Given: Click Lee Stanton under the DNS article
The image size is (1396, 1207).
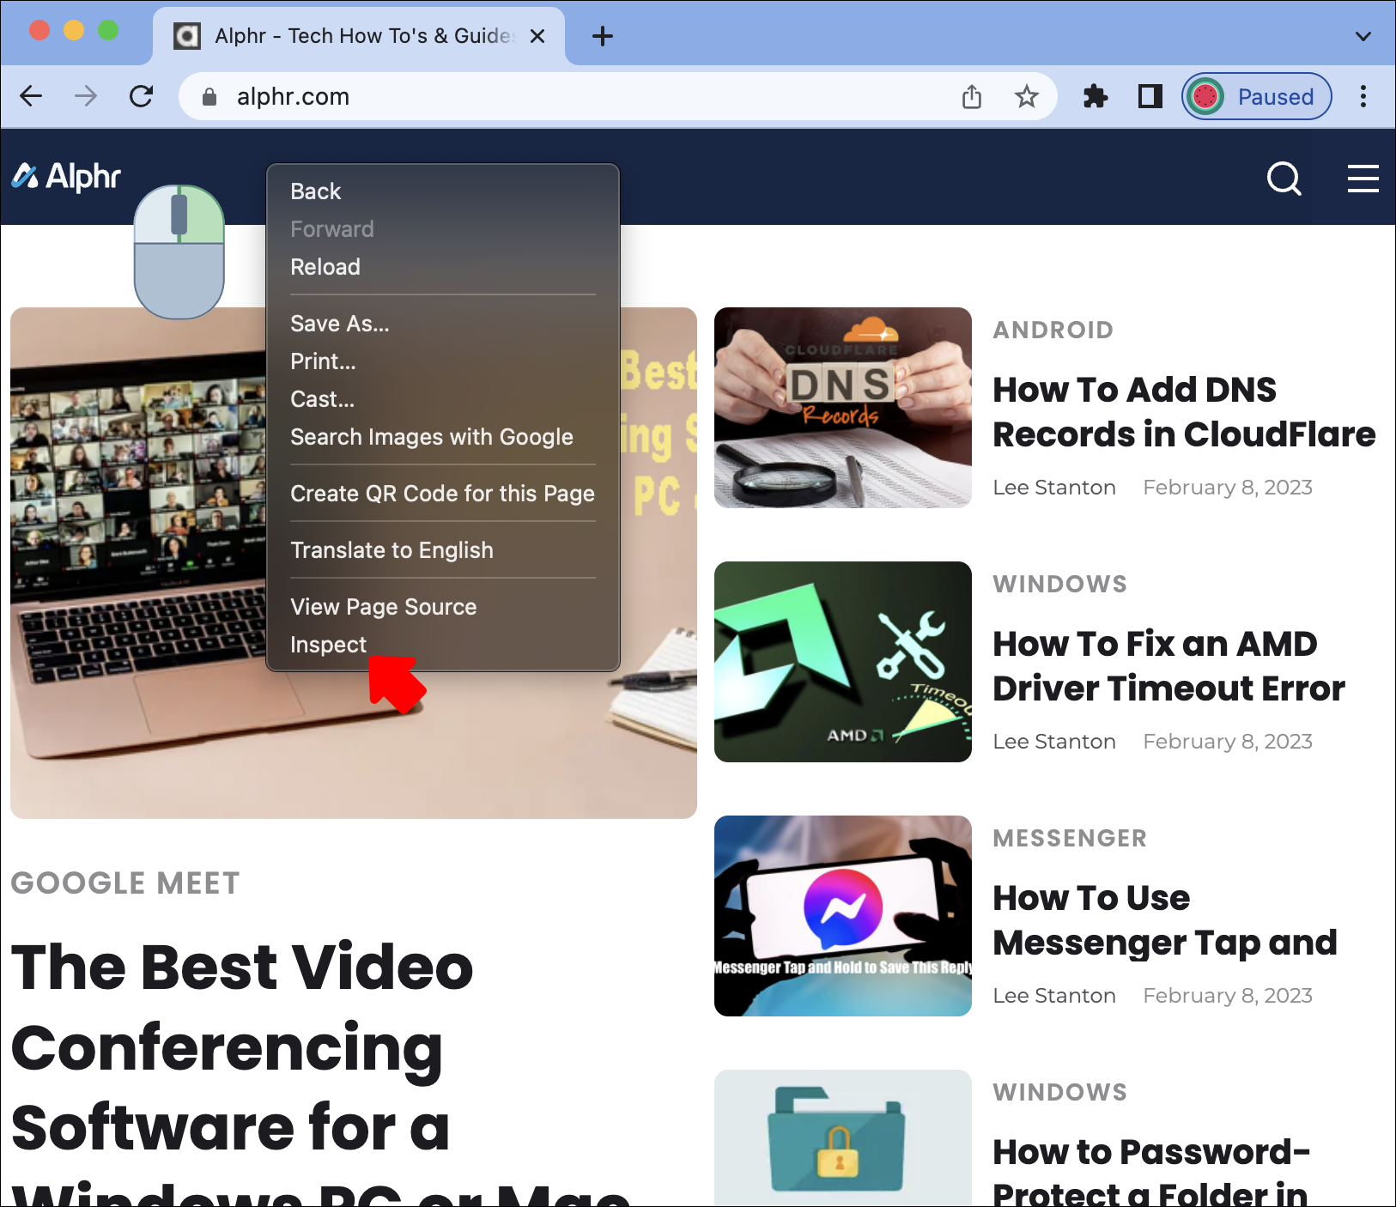Looking at the screenshot, I should click(1054, 488).
